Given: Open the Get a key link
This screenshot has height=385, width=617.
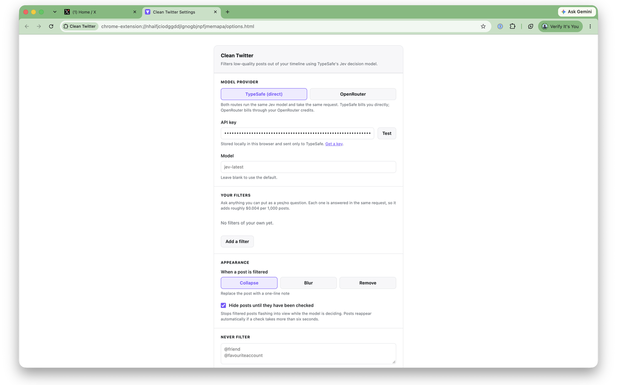Looking at the screenshot, I should coord(334,144).
